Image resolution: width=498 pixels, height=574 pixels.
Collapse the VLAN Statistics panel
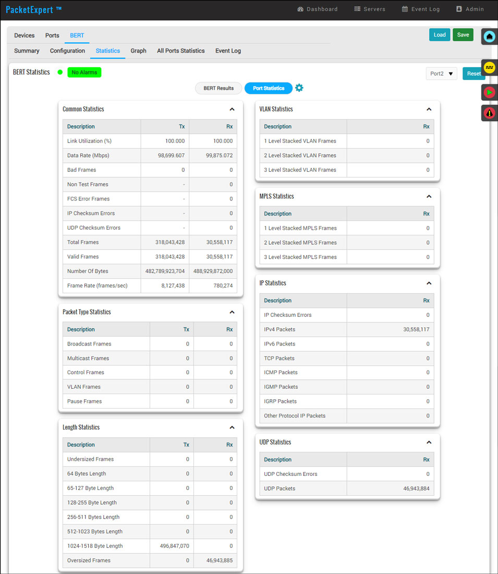tap(429, 109)
